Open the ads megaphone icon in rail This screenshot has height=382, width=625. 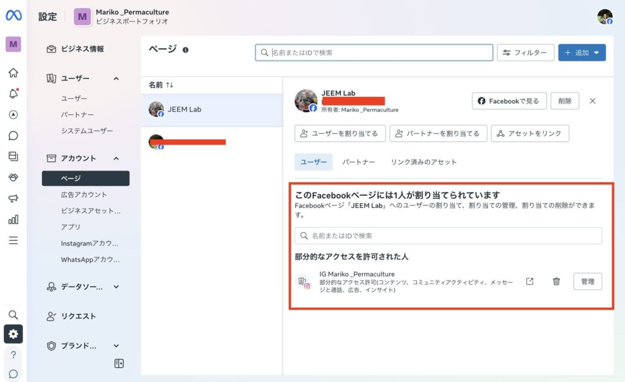click(x=13, y=199)
